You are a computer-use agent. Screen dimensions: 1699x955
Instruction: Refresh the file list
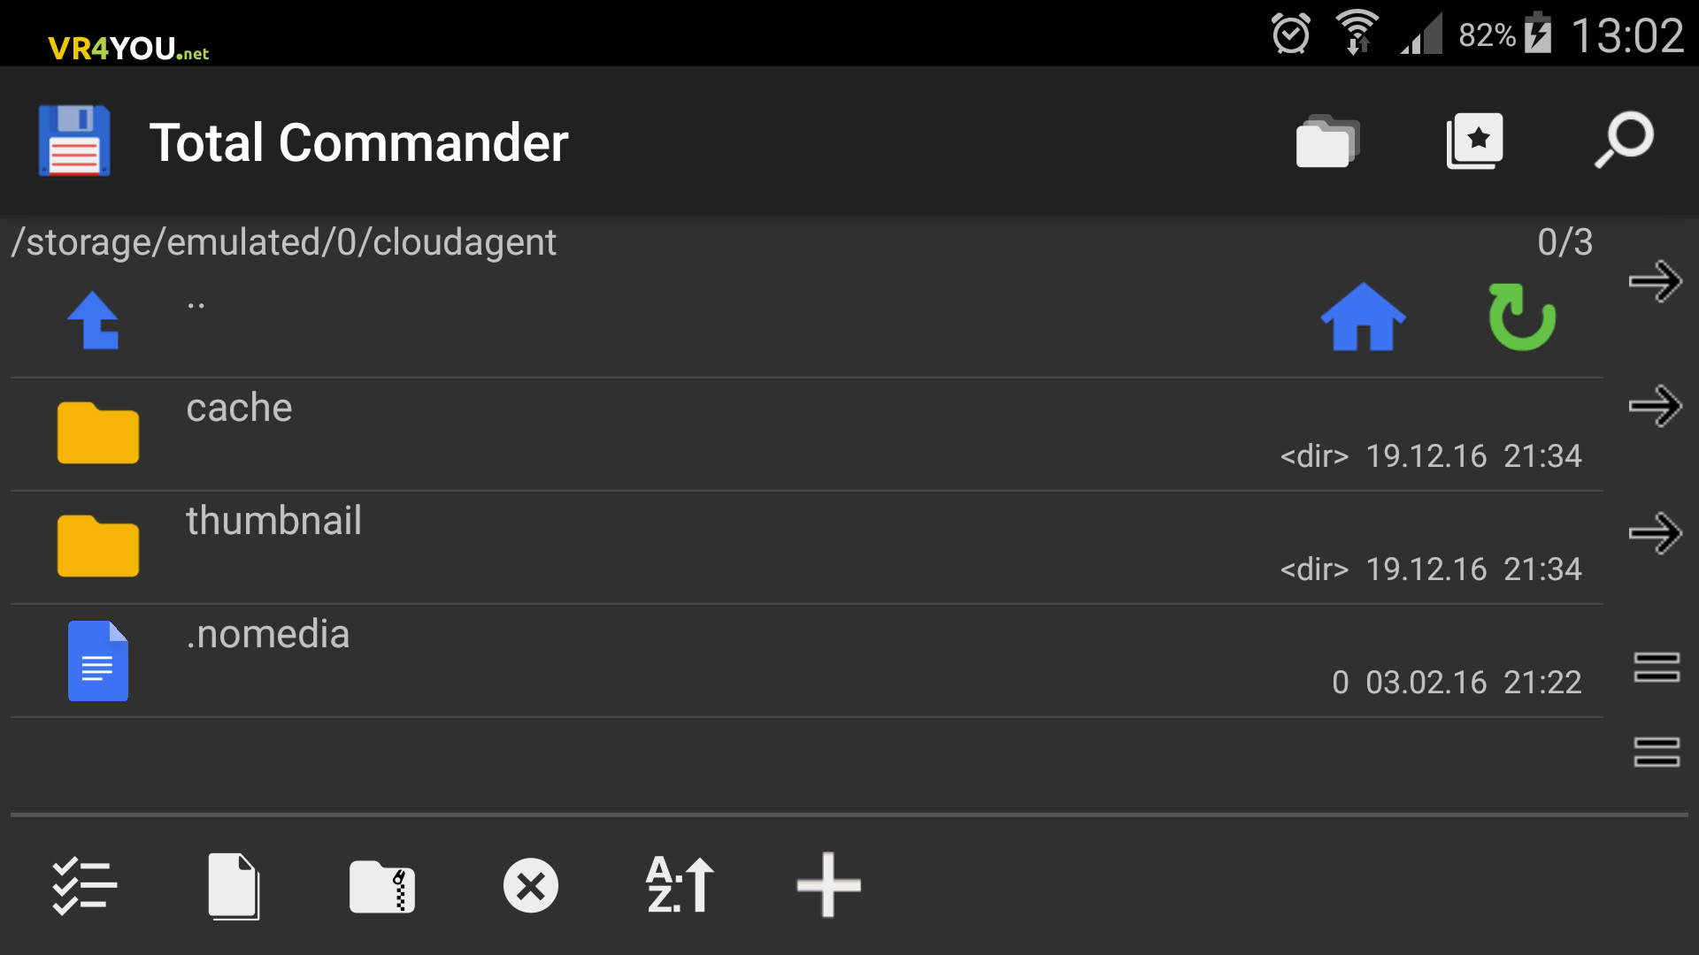[x=1522, y=317]
